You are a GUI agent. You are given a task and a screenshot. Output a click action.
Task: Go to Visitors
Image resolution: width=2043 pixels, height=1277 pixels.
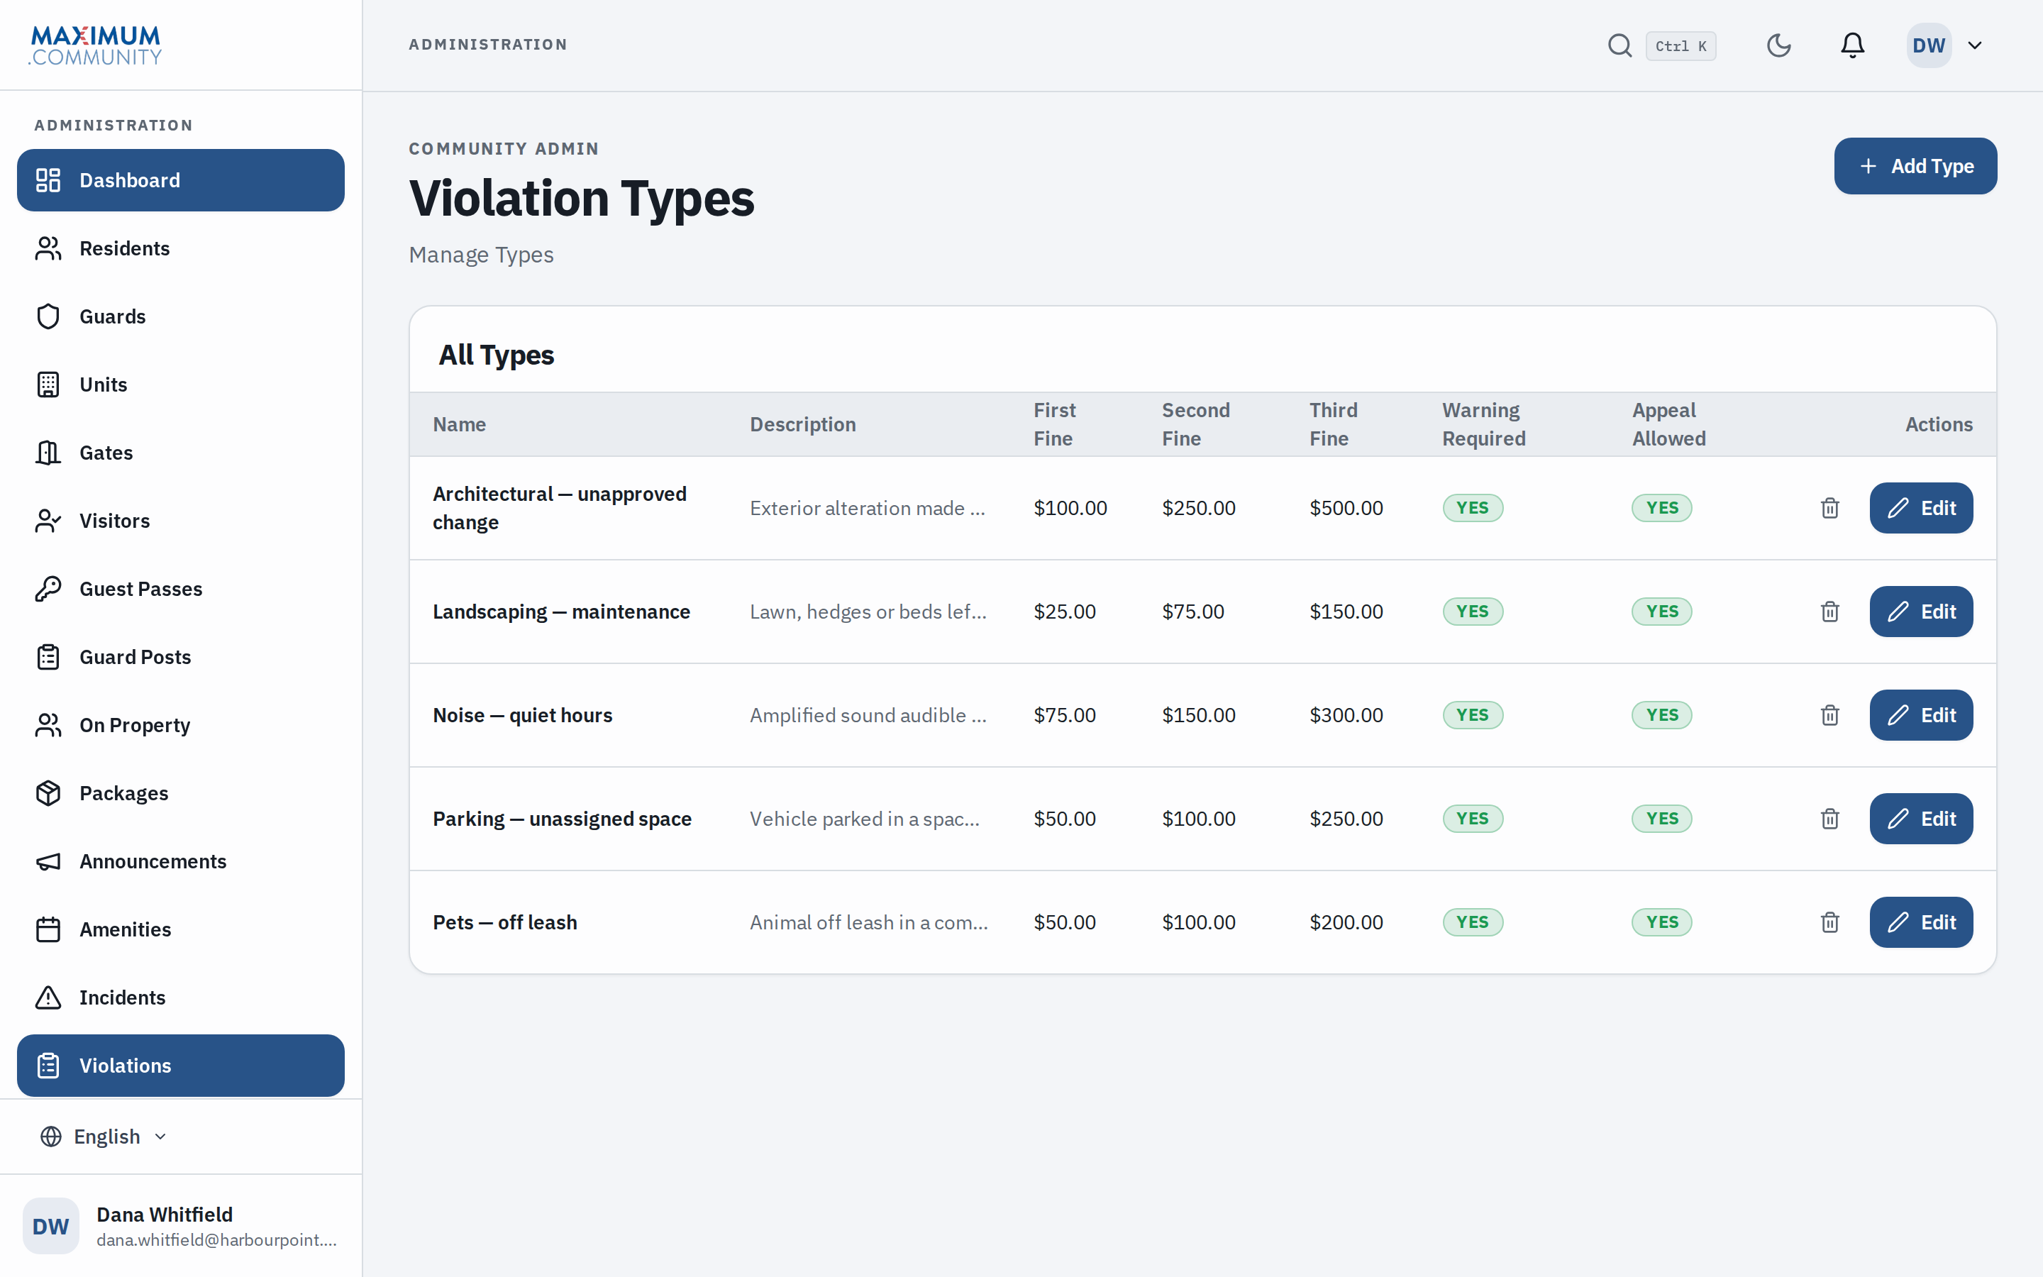tap(181, 521)
